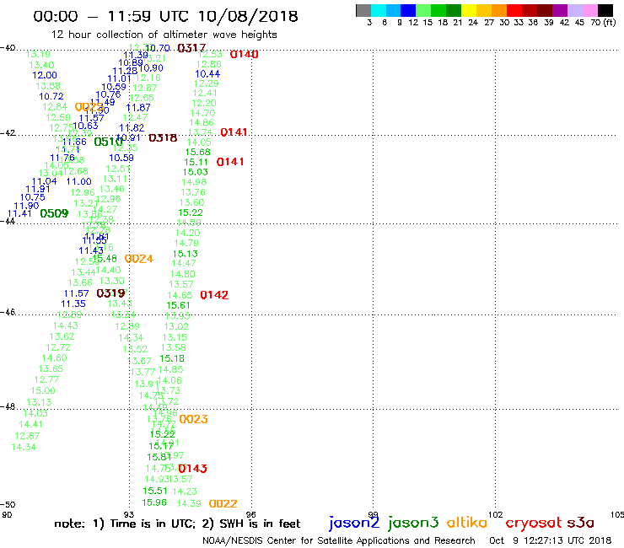Click the green time marker 0510

[x=108, y=142]
